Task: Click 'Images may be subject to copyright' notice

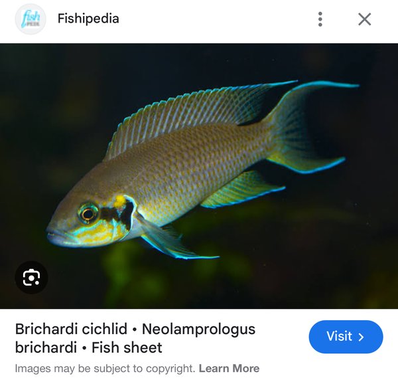Action: coord(105,368)
